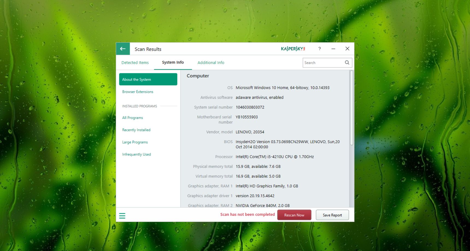470x251 pixels.
Task: Click the Rescan Now button
Action: click(294, 215)
